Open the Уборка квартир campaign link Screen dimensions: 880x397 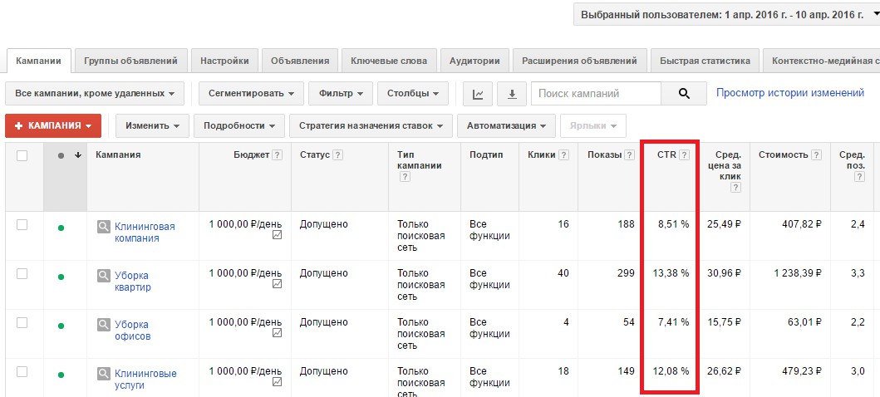[x=133, y=282]
